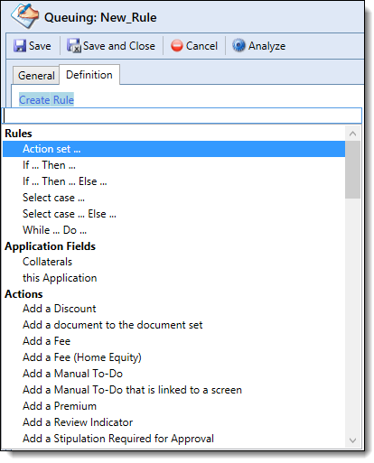Choose the 'If ... Then ...' rule

click(x=49, y=165)
